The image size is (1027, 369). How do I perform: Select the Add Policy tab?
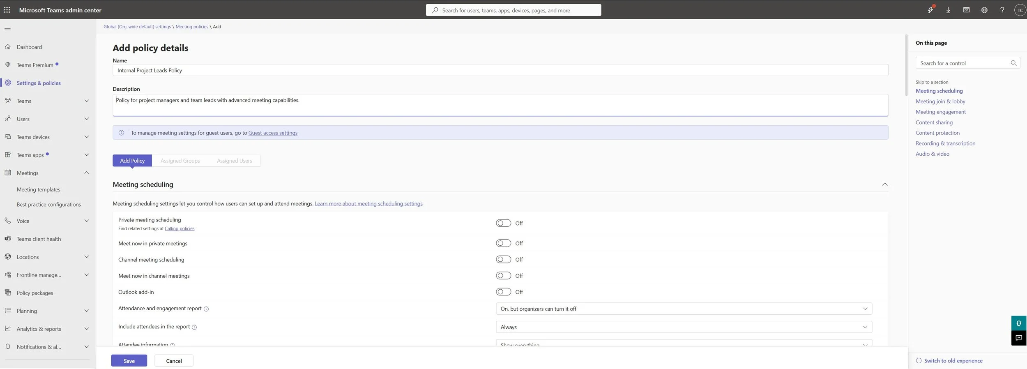click(x=132, y=161)
